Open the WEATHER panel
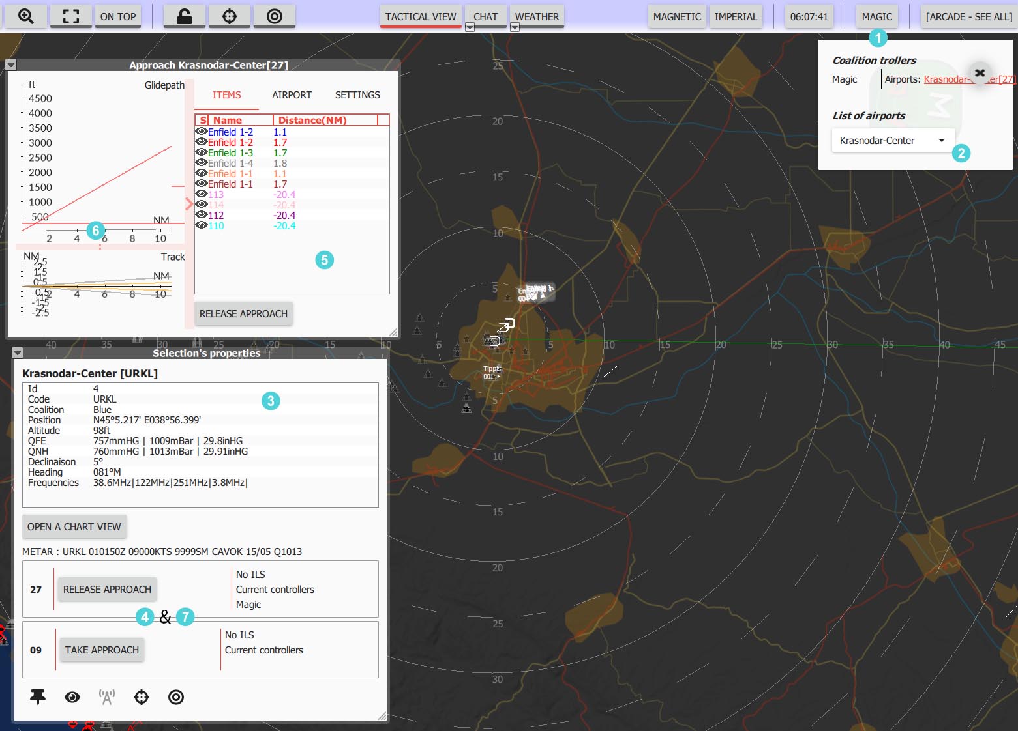 coord(537,17)
